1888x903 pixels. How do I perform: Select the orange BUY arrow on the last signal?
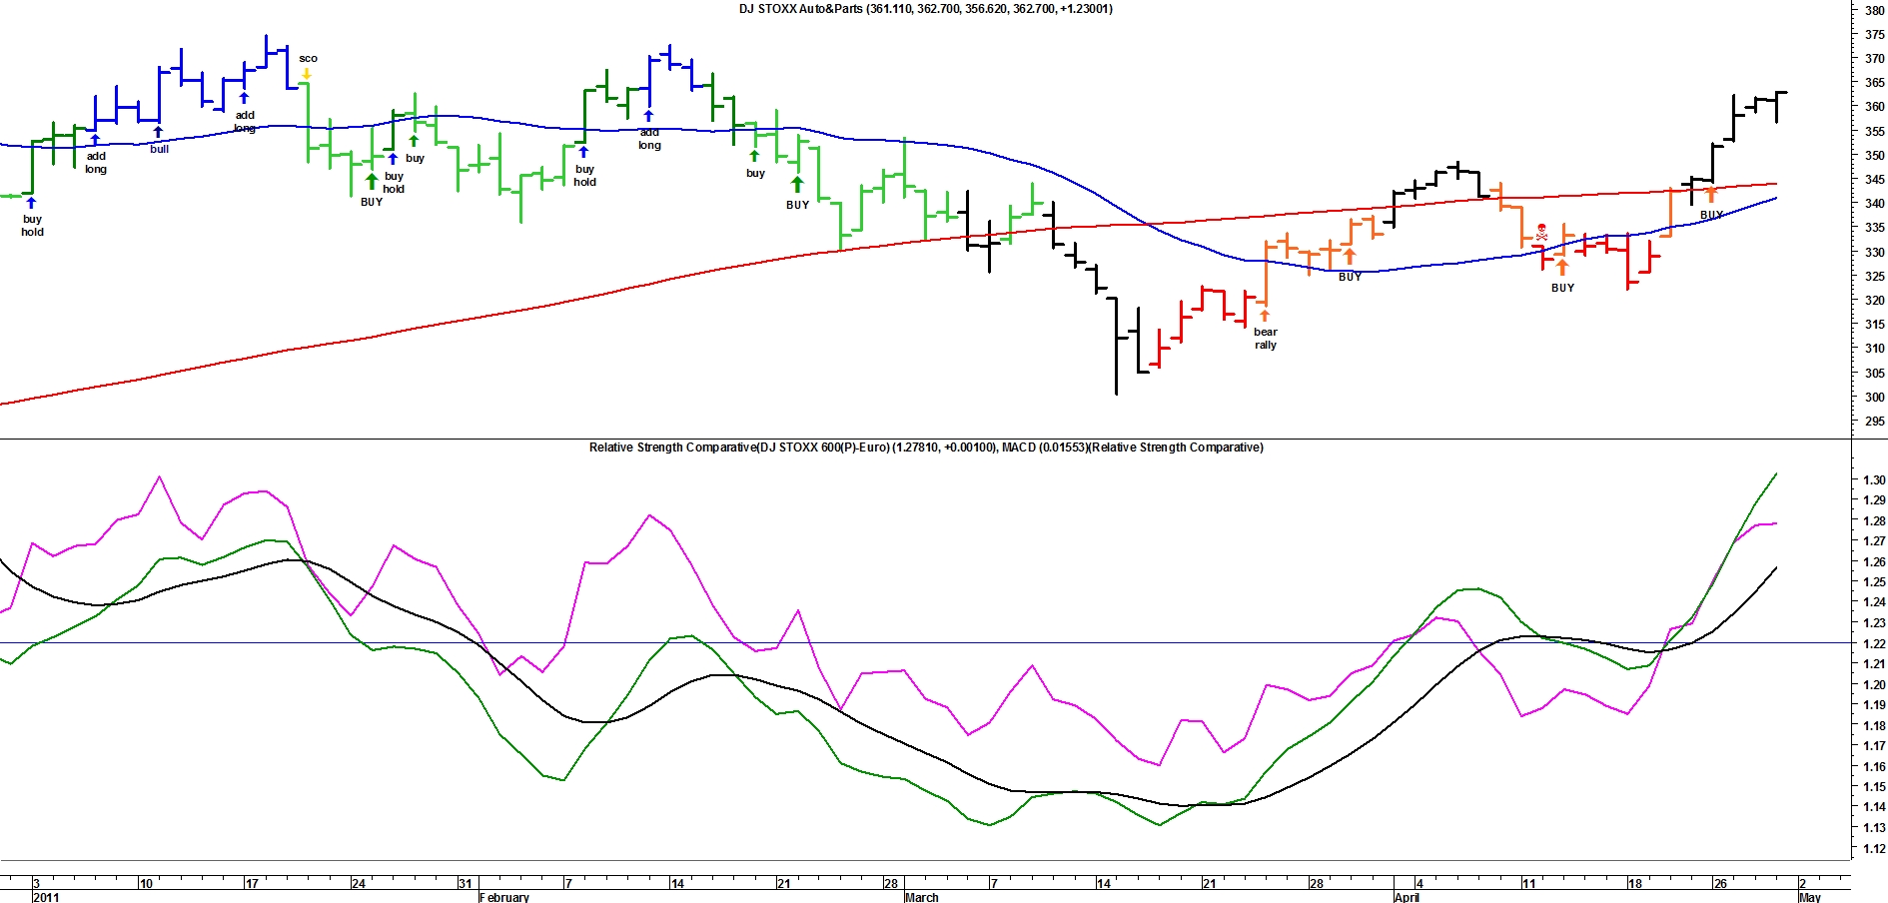(x=1710, y=196)
